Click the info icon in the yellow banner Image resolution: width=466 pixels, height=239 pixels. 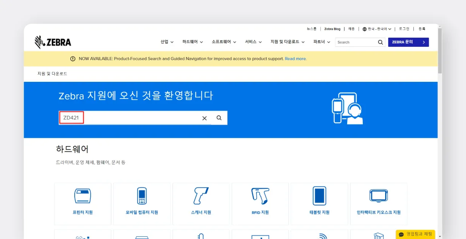[x=73, y=59]
